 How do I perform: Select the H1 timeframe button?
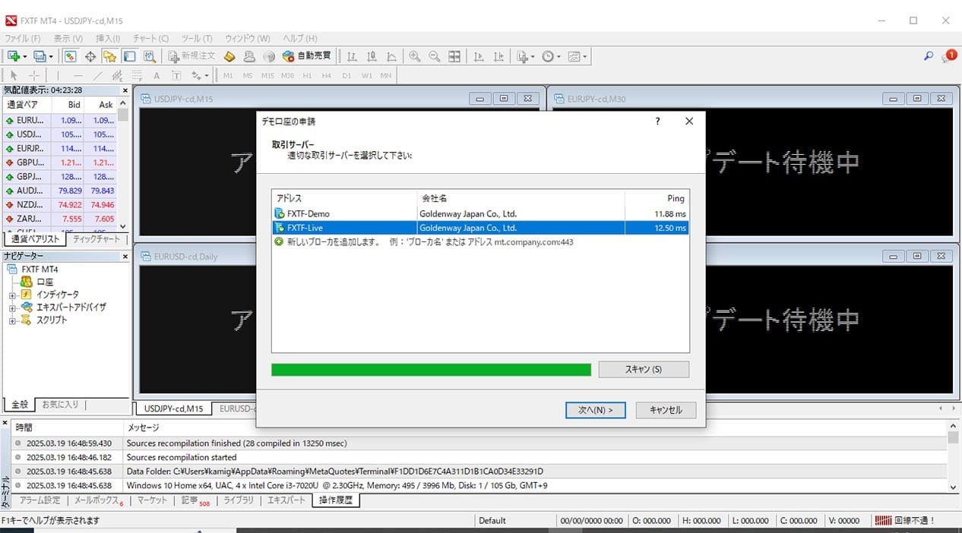pos(307,75)
